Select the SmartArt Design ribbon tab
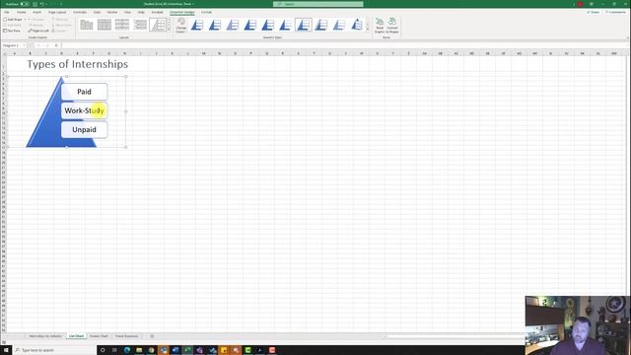631x355 pixels. pyautogui.click(x=181, y=12)
